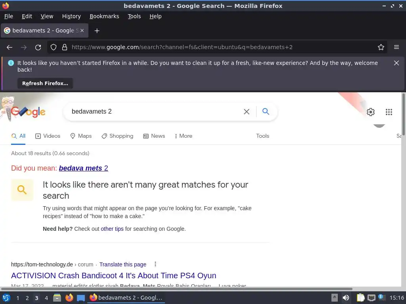406x304 pixels.
Task: Open the taskbar start menu icon
Action: (6, 298)
